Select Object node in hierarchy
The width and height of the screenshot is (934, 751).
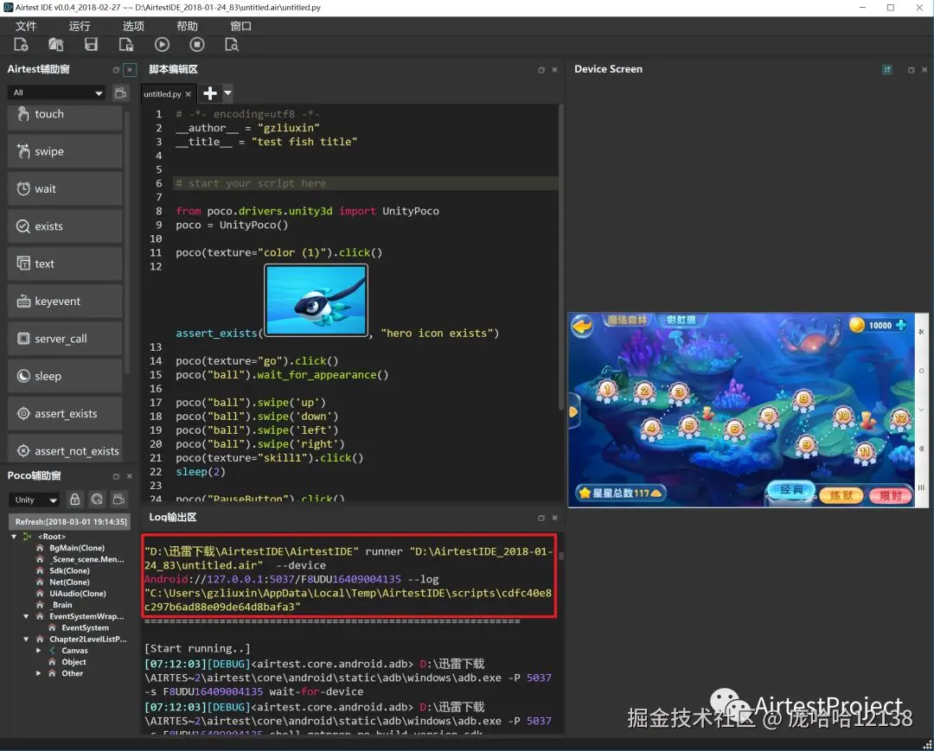click(x=74, y=662)
